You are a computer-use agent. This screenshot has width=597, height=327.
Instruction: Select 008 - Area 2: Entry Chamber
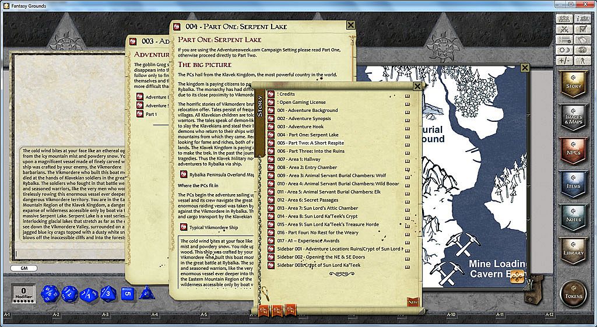pos(307,167)
